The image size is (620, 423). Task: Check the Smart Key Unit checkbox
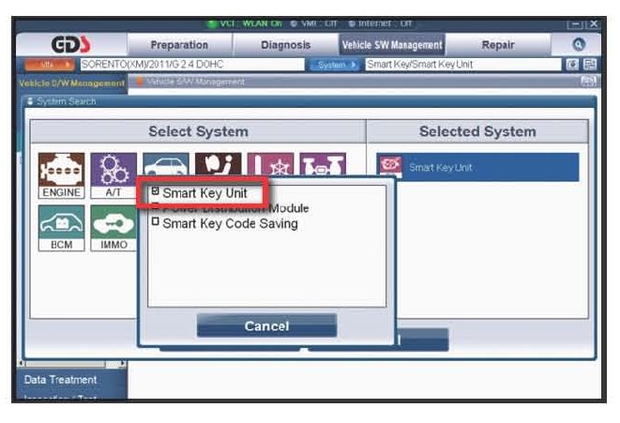click(x=156, y=192)
